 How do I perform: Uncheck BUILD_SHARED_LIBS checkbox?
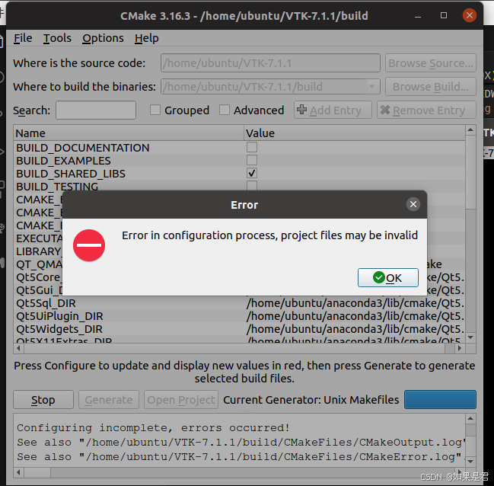(252, 173)
